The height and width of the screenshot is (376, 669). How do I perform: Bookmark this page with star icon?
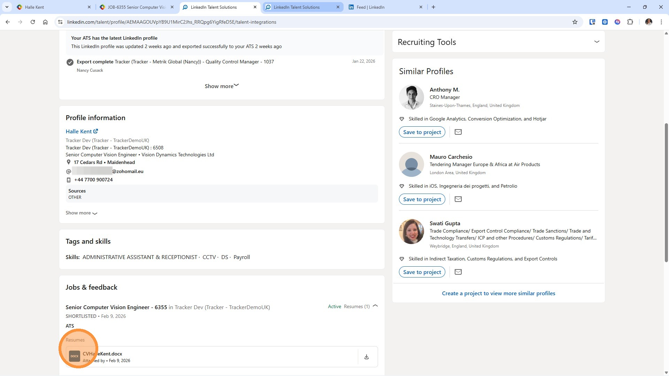[x=575, y=22]
